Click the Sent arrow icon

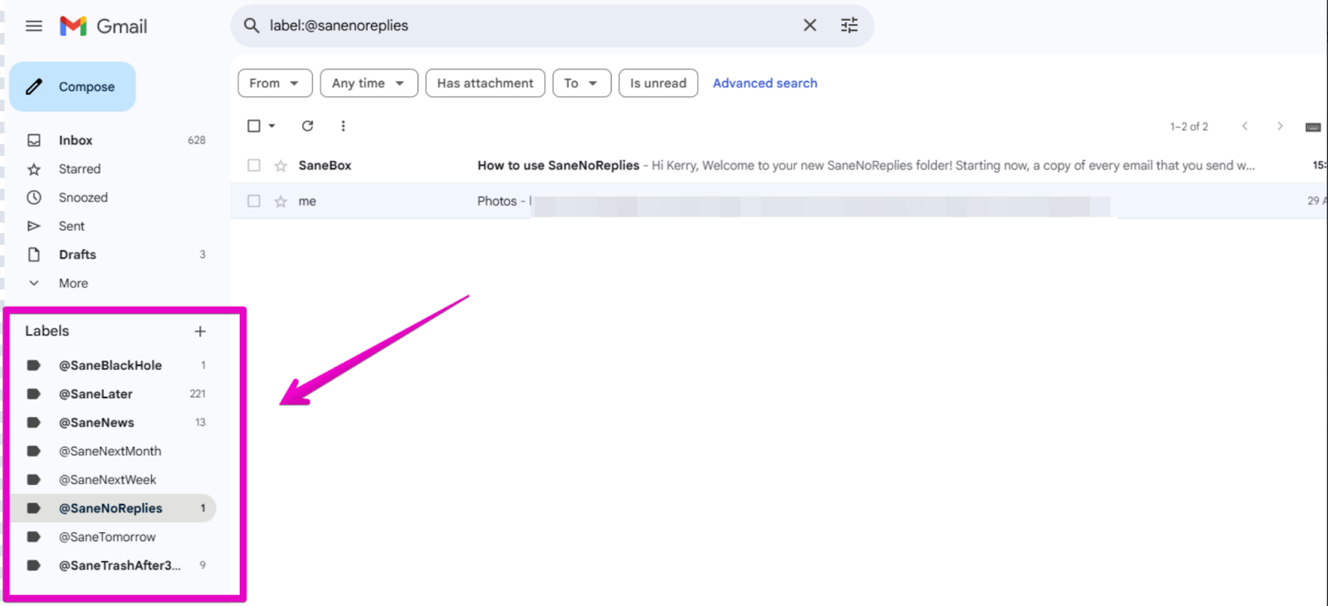click(x=34, y=226)
